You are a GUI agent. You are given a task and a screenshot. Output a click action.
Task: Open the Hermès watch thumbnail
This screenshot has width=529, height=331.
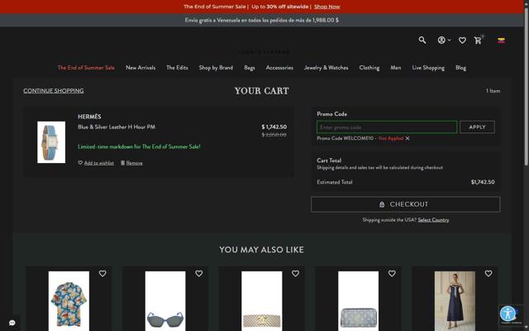coord(51,142)
